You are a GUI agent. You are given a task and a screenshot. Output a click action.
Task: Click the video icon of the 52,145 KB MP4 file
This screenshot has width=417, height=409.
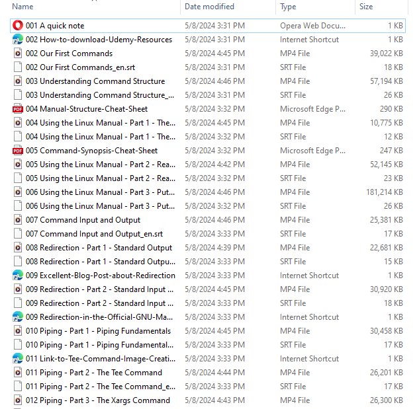click(18, 165)
